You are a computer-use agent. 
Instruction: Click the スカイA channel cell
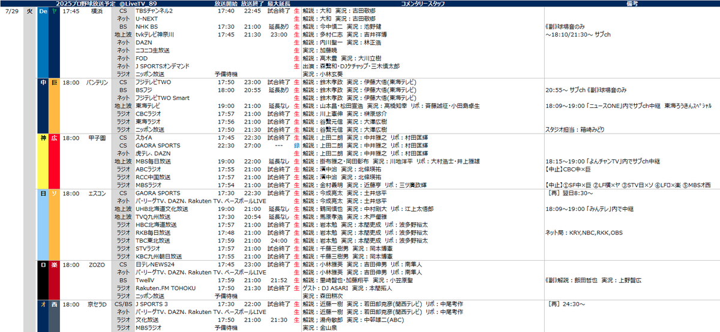144,137
